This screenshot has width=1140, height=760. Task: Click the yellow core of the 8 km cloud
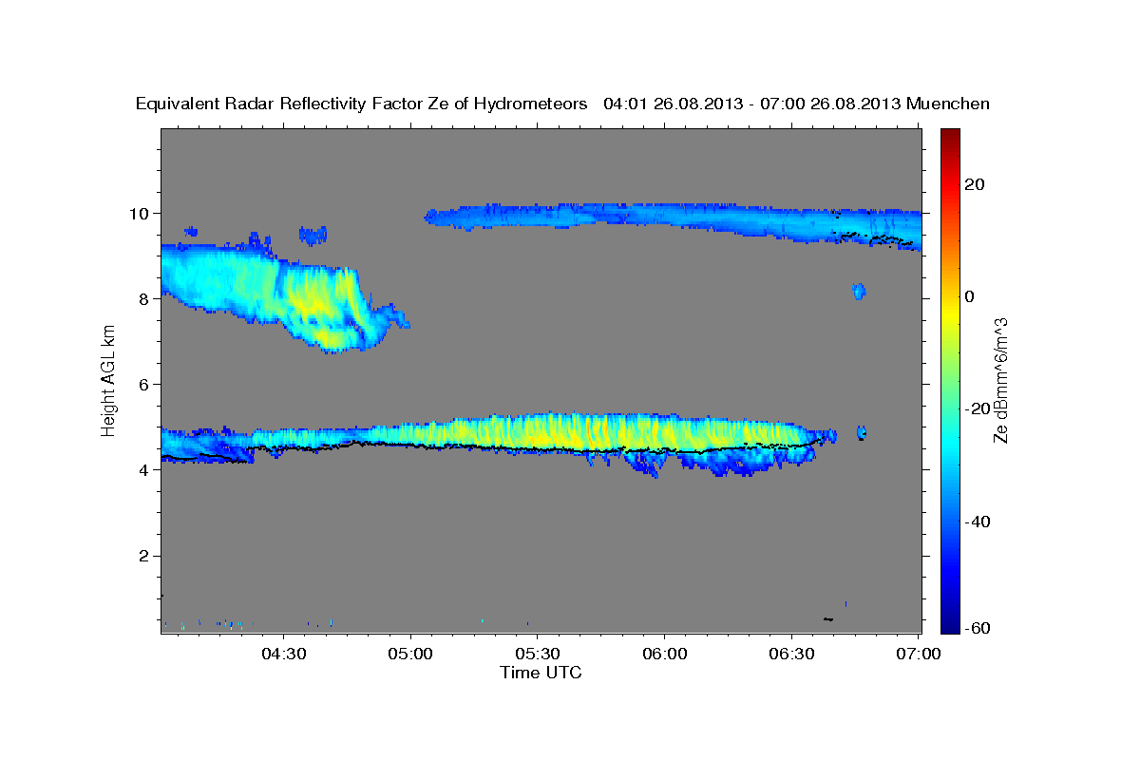pos(315,302)
